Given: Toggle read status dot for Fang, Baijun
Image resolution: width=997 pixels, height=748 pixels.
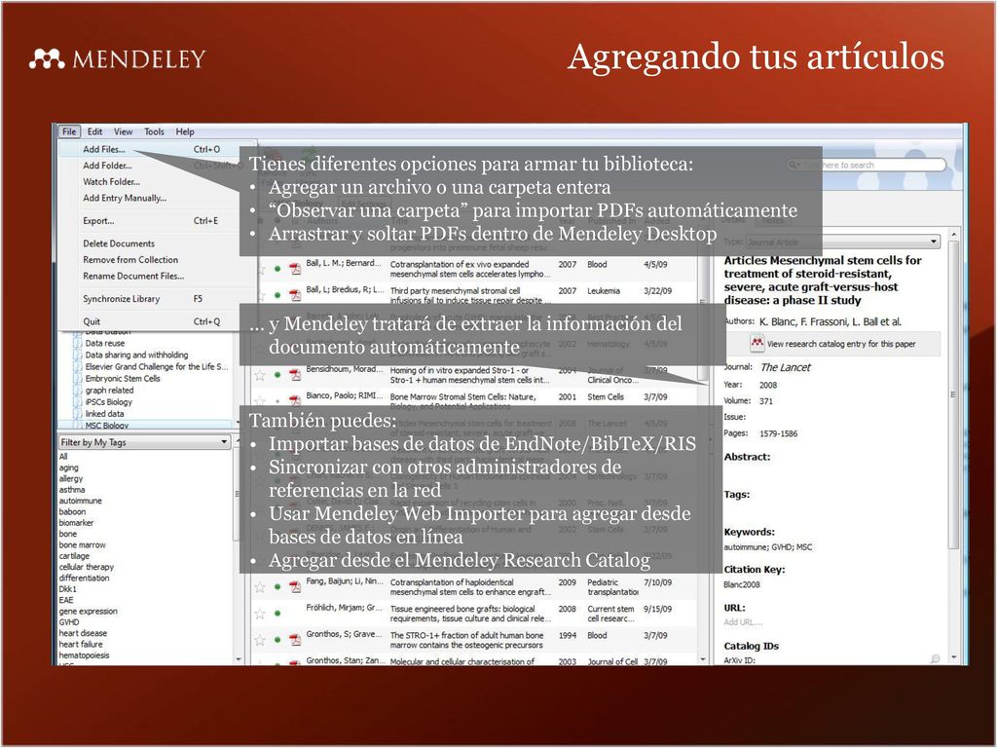Looking at the screenshot, I should 277,587.
